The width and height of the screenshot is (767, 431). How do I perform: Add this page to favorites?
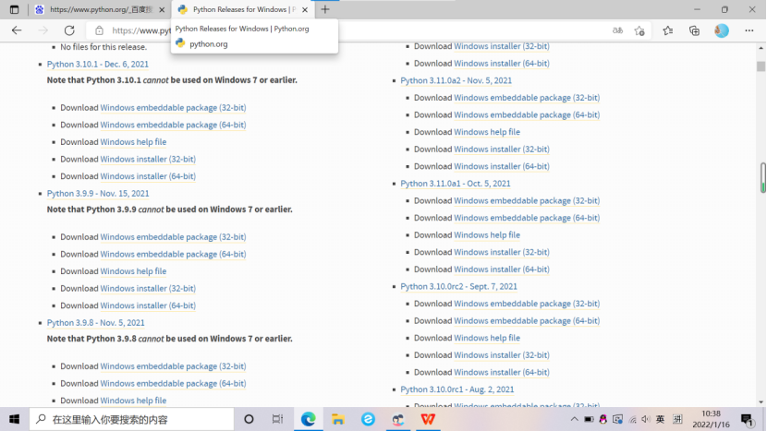coord(639,30)
